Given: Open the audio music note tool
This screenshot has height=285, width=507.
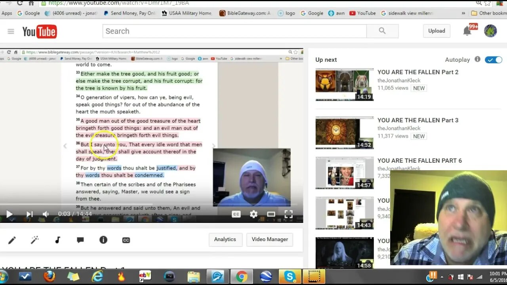Looking at the screenshot, I should pyautogui.click(x=57, y=240).
